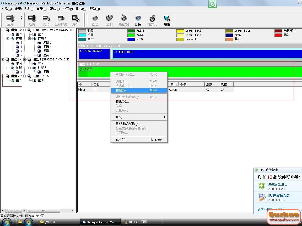The width and height of the screenshot is (302, 226).
Task: Collapse the 磁盘 2 7.6 GB node in the wider tree
Action: point(25,76)
